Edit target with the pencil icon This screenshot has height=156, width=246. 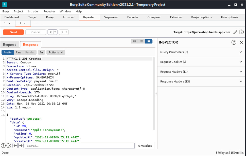click(x=235, y=32)
